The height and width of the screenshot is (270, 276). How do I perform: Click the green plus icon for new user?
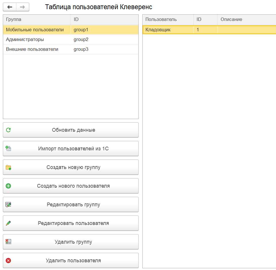pos(8,186)
